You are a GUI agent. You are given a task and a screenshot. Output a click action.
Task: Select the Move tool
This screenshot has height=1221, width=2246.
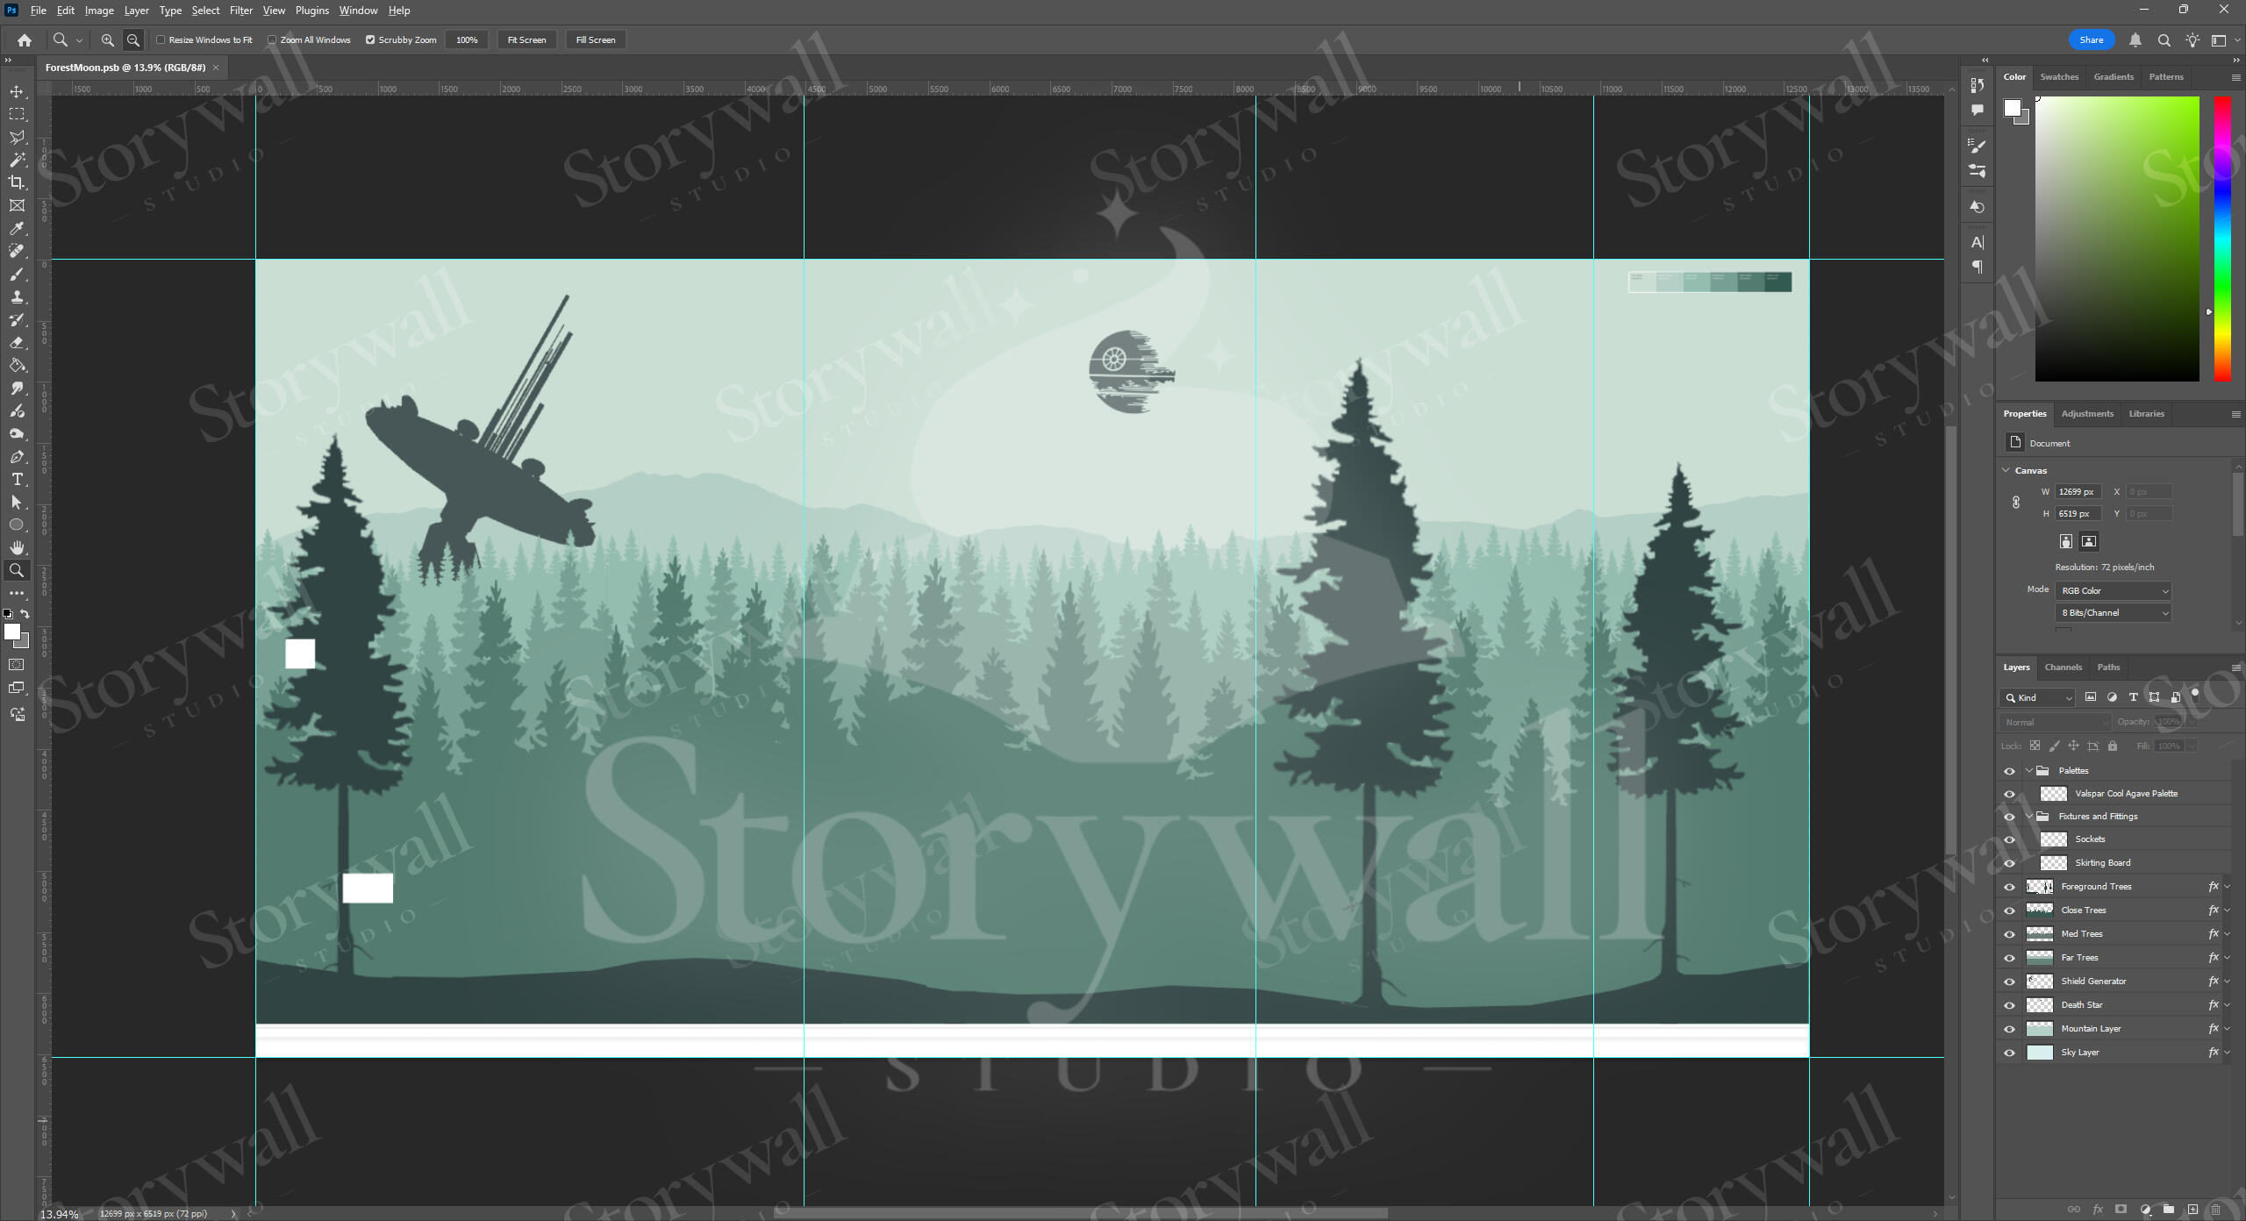(17, 90)
